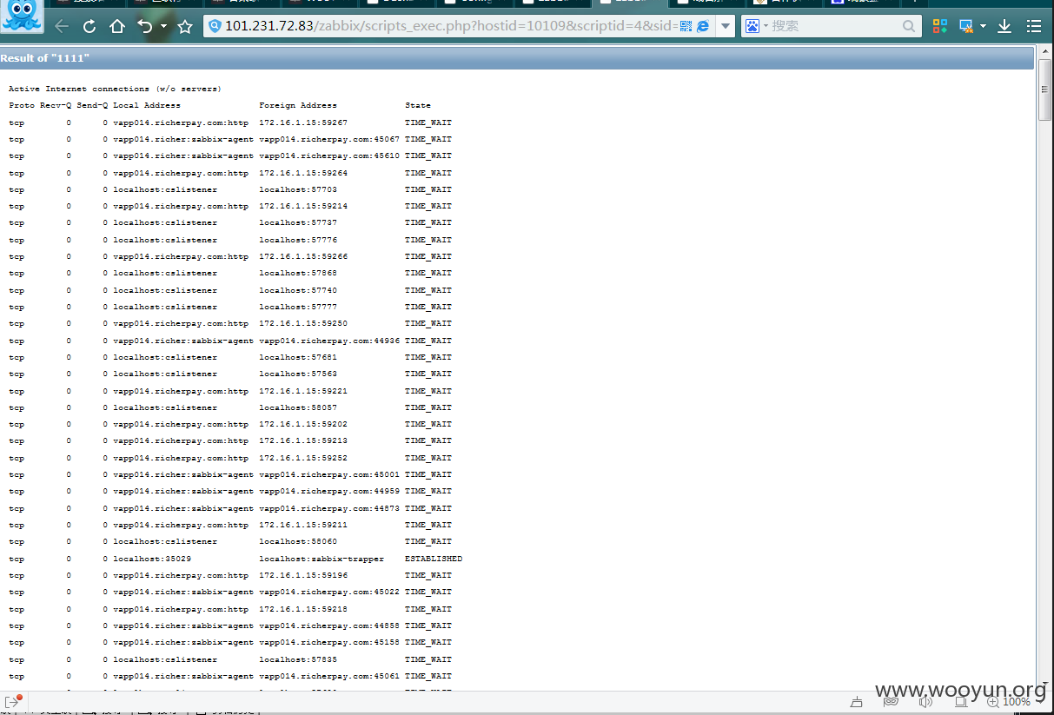Click the cleaning broom icon in status bar
The width and height of the screenshot is (1054, 715).
[x=858, y=702]
